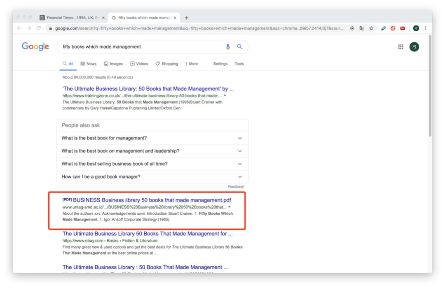Expand 'How can I be a good book manager?'
This screenshot has height=288, width=445.
[x=152, y=177]
